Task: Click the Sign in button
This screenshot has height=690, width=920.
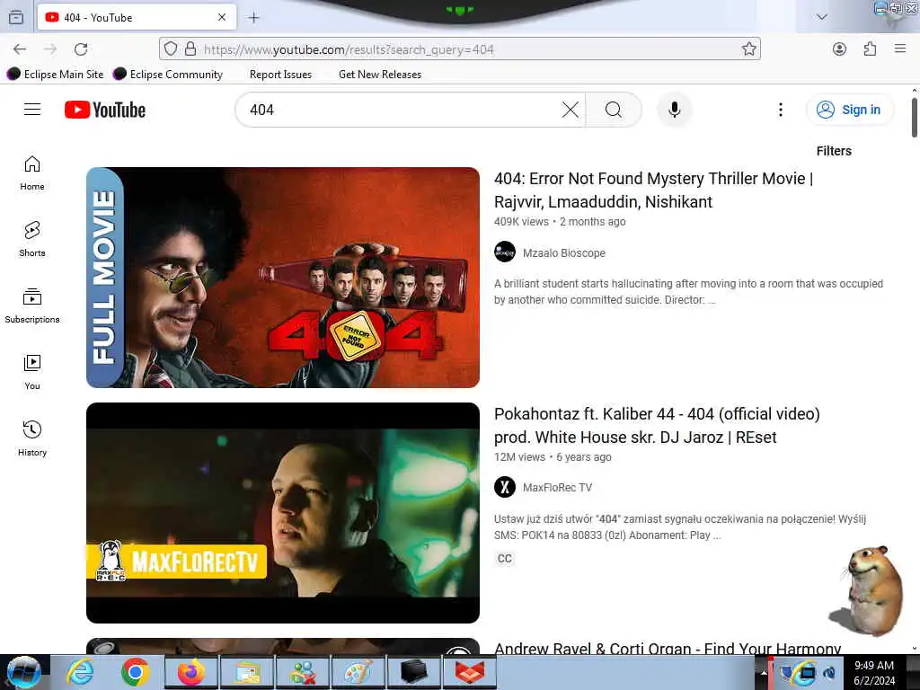Action: click(850, 110)
